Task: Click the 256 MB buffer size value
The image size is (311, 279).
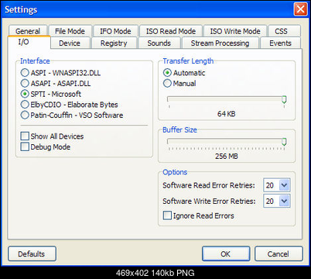Action: pyautogui.click(x=227, y=156)
